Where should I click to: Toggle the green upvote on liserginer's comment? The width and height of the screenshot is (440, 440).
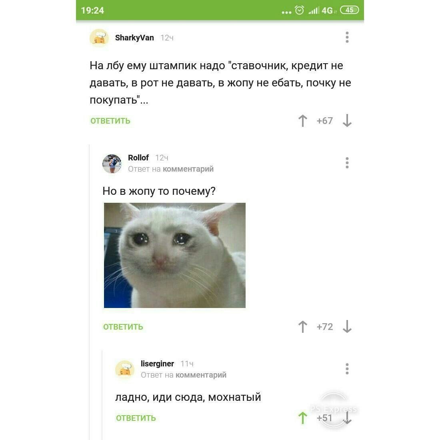302,418
